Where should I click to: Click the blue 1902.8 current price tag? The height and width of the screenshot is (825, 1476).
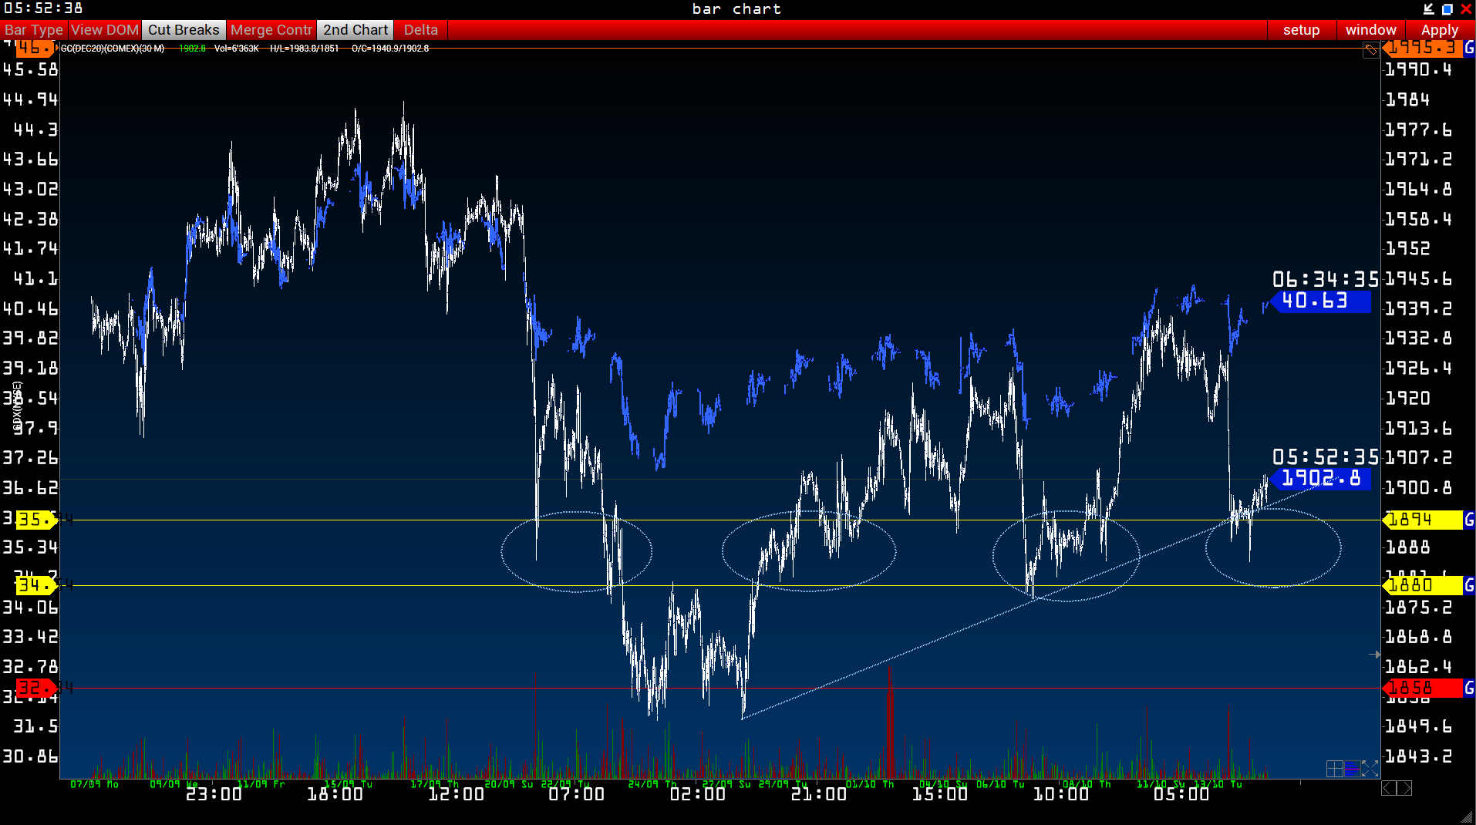coord(1320,479)
